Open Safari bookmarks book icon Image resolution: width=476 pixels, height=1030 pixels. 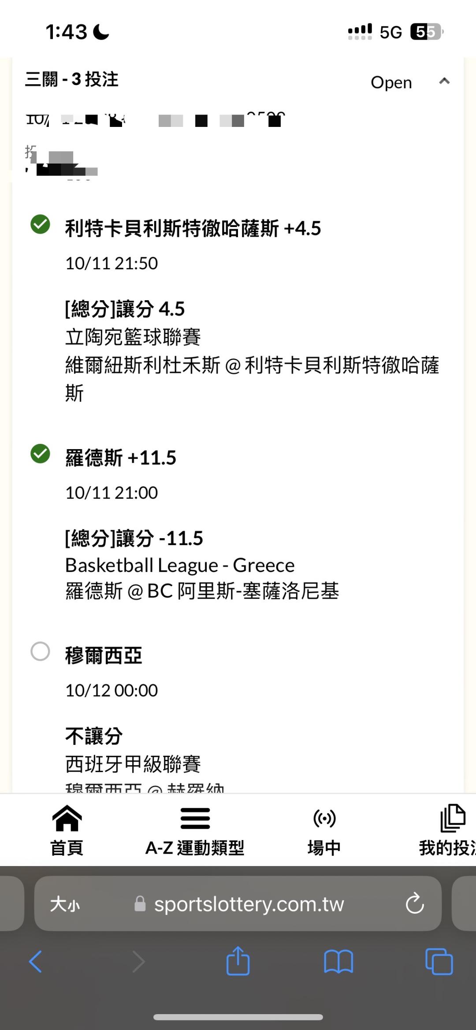click(x=338, y=961)
